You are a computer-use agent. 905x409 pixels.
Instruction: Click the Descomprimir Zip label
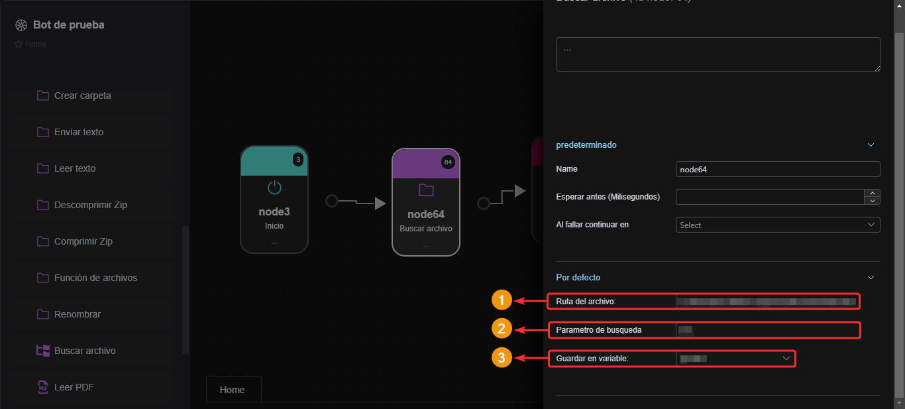tap(91, 205)
